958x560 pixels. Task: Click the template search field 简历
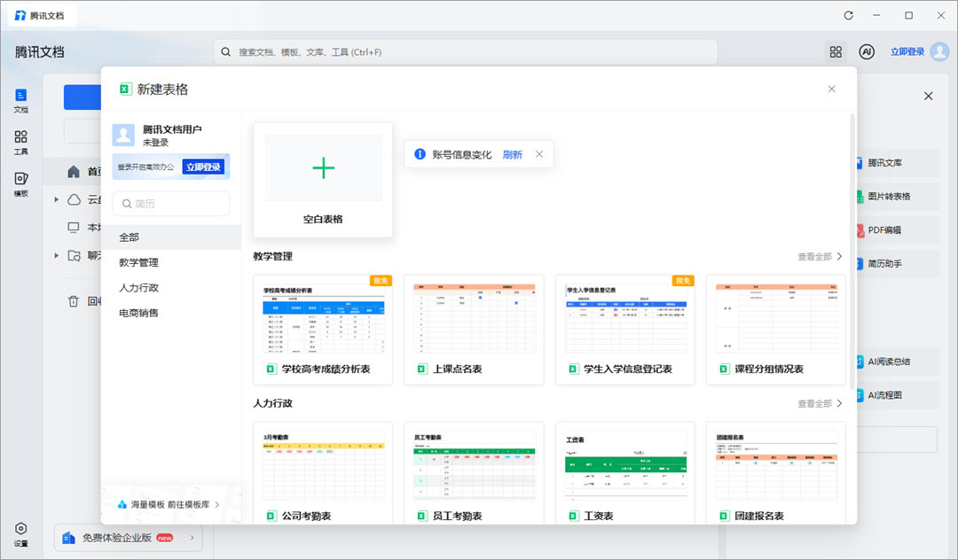click(x=171, y=204)
